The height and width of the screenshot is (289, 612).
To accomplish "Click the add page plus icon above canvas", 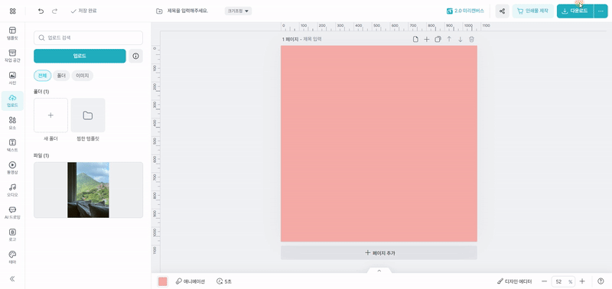I will point(427,39).
